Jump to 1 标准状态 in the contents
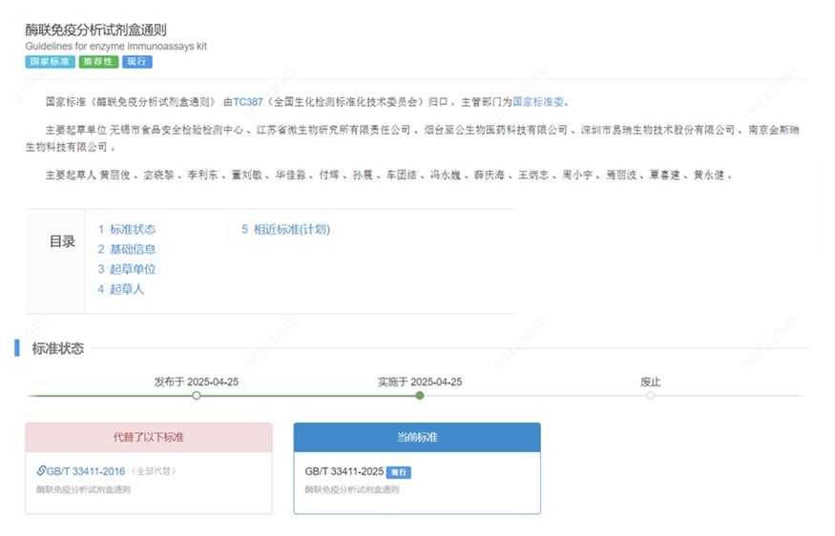 click(x=126, y=229)
